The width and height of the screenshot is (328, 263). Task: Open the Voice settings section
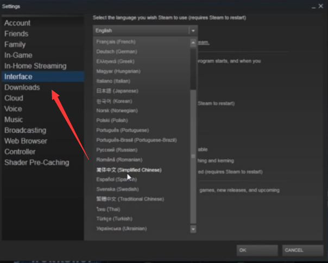click(x=43, y=109)
